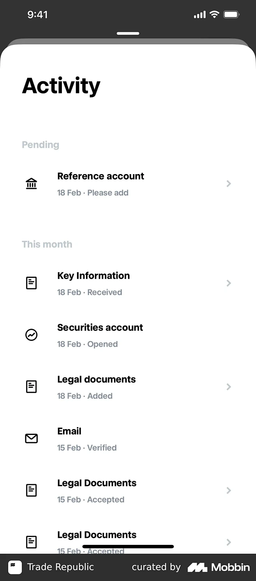Screen dimensions: 256x581
Task: Tap the envelope icon next to Email
Action: coord(31,438)
